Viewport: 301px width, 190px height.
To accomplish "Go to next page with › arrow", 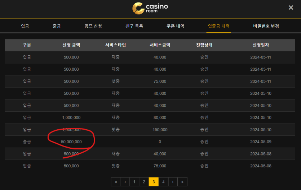I will click(x=173, y=182).
